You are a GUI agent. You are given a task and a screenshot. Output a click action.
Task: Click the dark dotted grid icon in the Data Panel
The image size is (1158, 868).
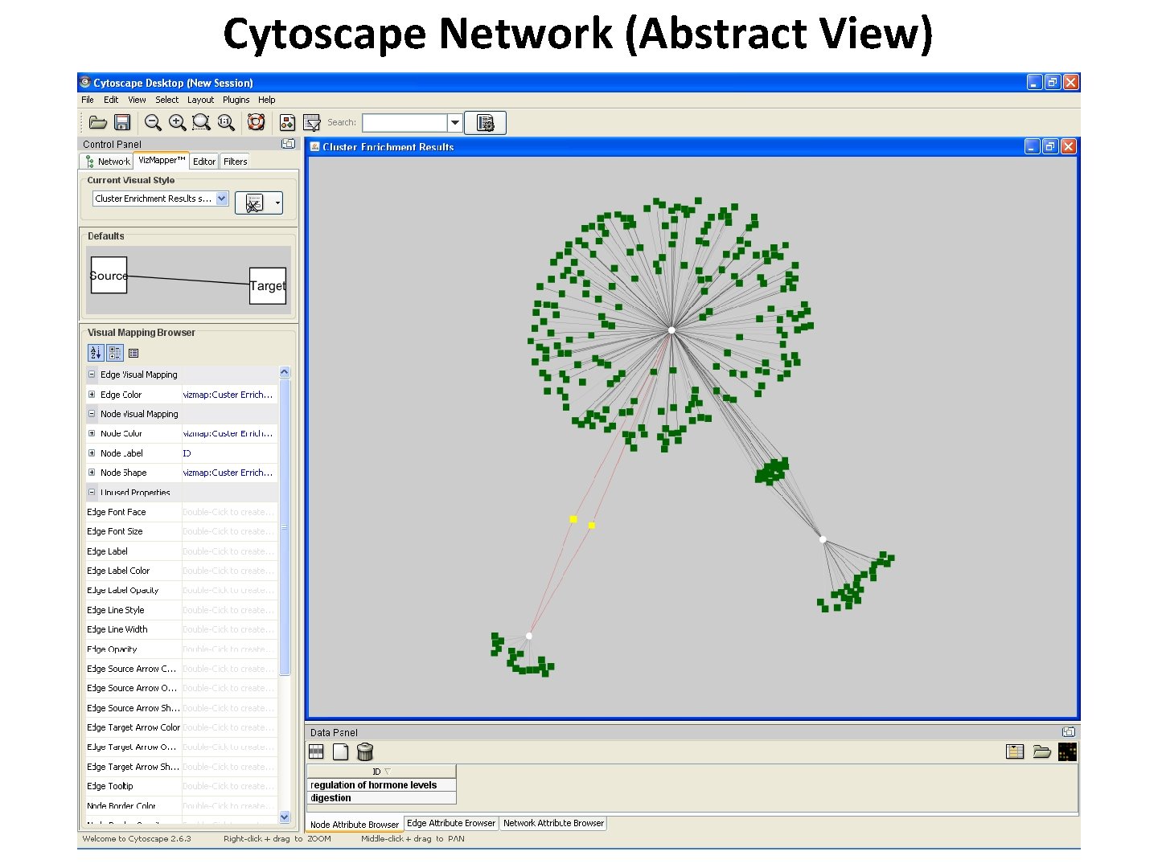click(x=1067, y=751)
